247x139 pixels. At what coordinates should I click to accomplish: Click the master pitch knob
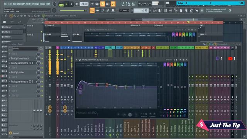[x=54, y=10]
